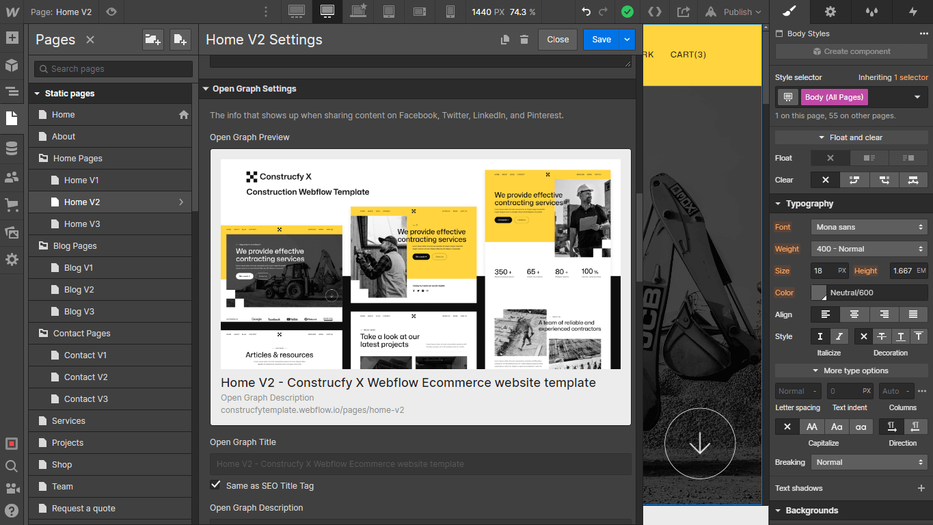
Task: Open the Ecommerce cart icon in sidebar
Action: pos(12,204)
